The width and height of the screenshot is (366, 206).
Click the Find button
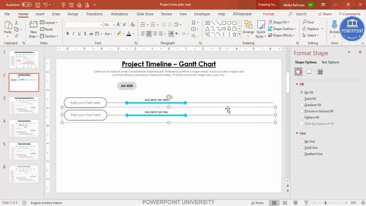pos(308,22)
